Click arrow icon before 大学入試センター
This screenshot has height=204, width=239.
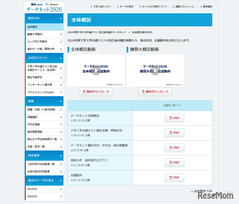91,7
